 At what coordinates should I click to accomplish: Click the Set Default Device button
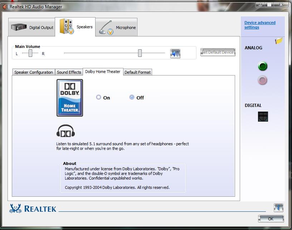[x=218, y=52]
